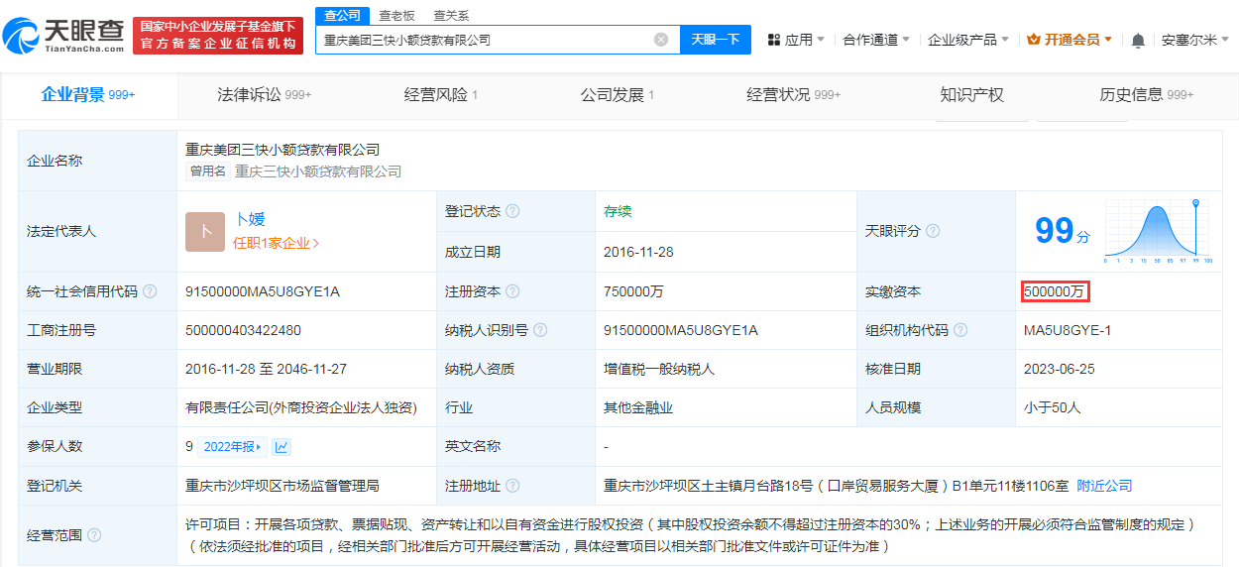Screen dimensions: 1239x567
Task: Open the 天眼评分 distribution chart
Action: [x=1158, y=231]
